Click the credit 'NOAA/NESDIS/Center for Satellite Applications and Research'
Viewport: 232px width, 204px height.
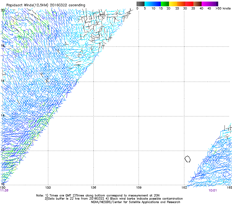(135, 202)
